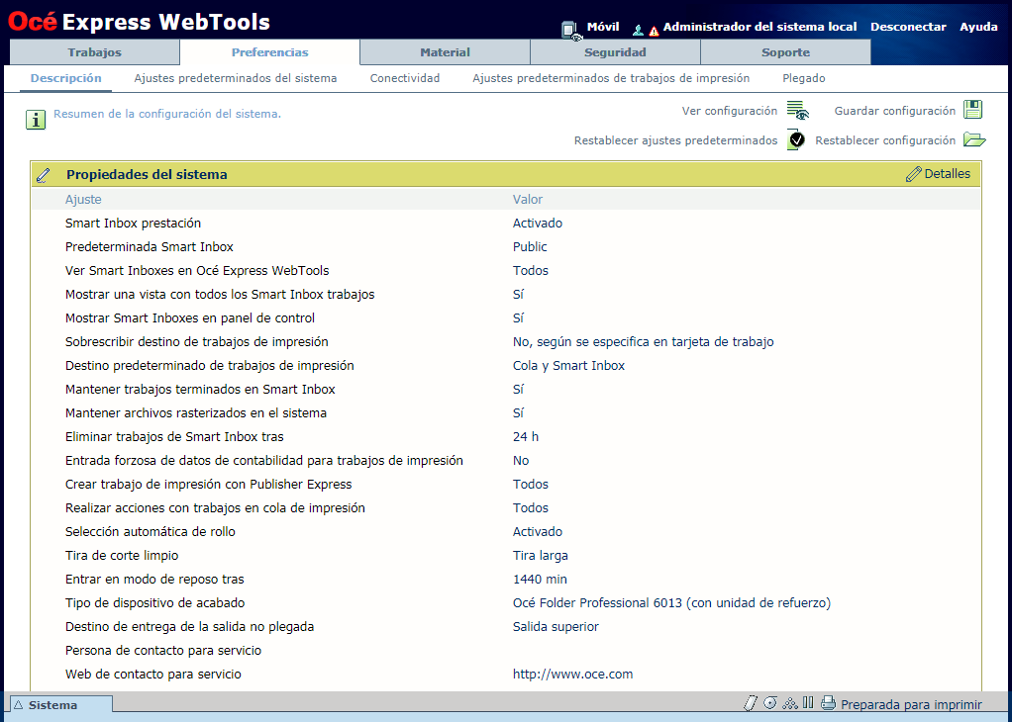Click the 1440 min value
Image resolution: width=1012 pixels, height=722 pixels.
click(541, 579)
